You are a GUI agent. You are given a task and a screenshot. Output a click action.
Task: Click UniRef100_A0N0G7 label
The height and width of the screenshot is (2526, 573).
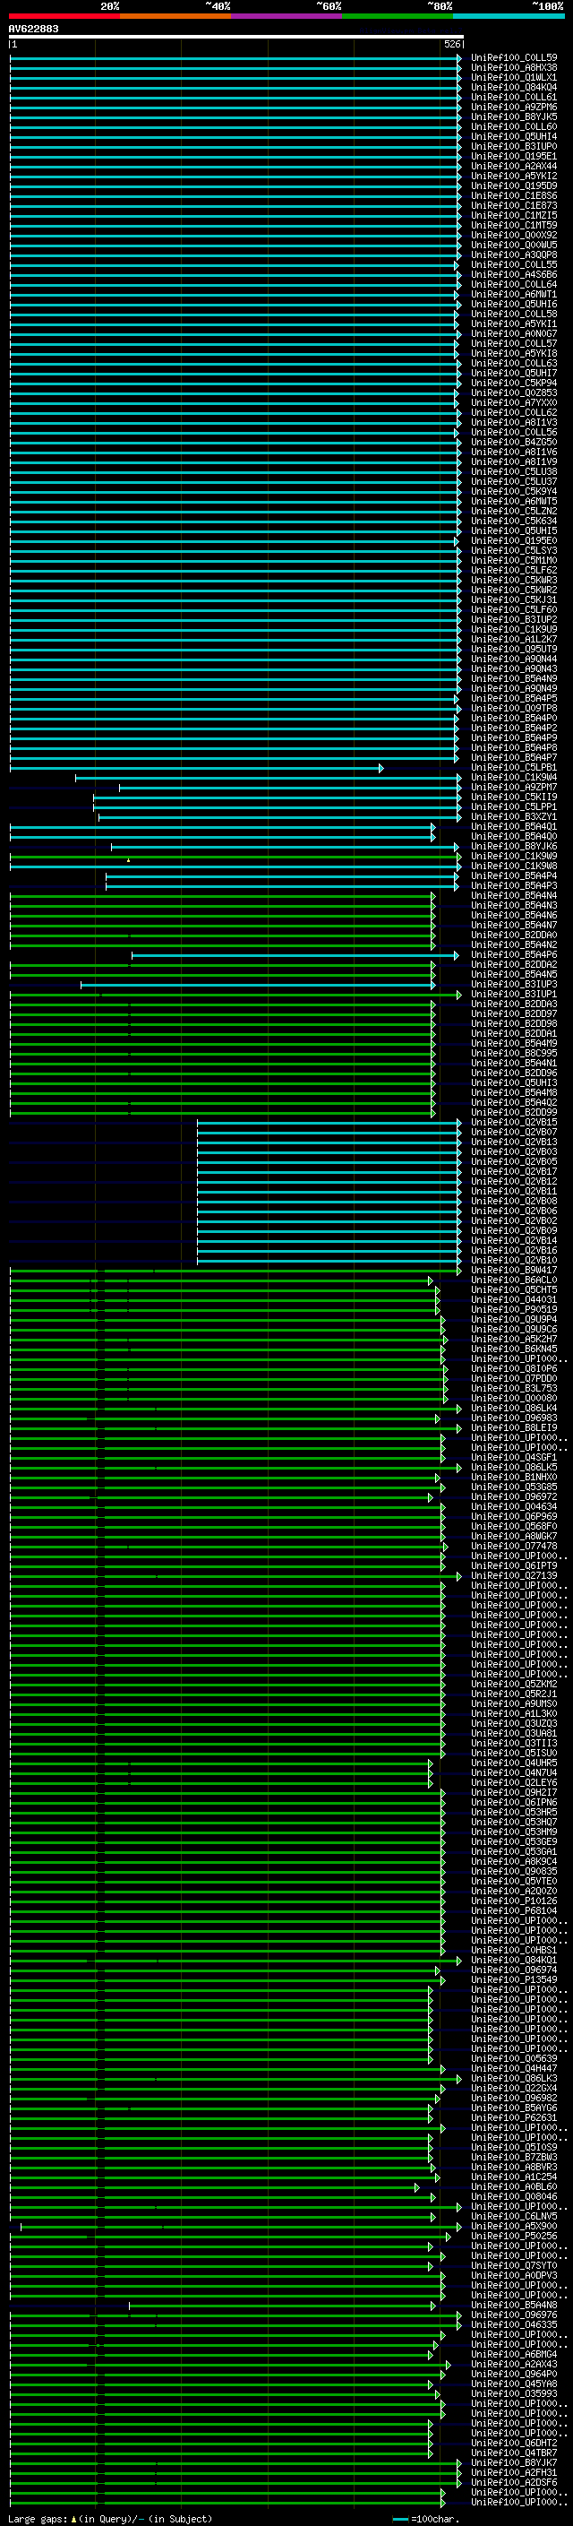tap(514, 333)
